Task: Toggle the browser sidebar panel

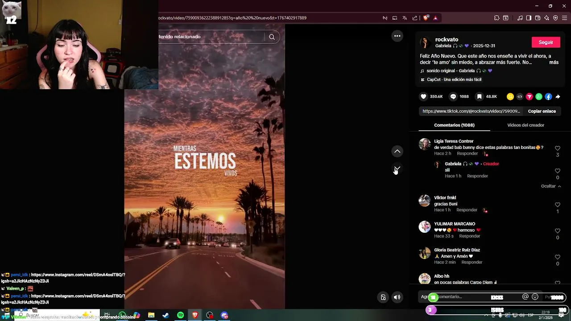Action: click(529, 18)
